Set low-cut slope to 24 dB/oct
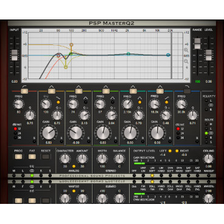The height and width of the screenshot is (224, 224). click(x=15, y=133)
